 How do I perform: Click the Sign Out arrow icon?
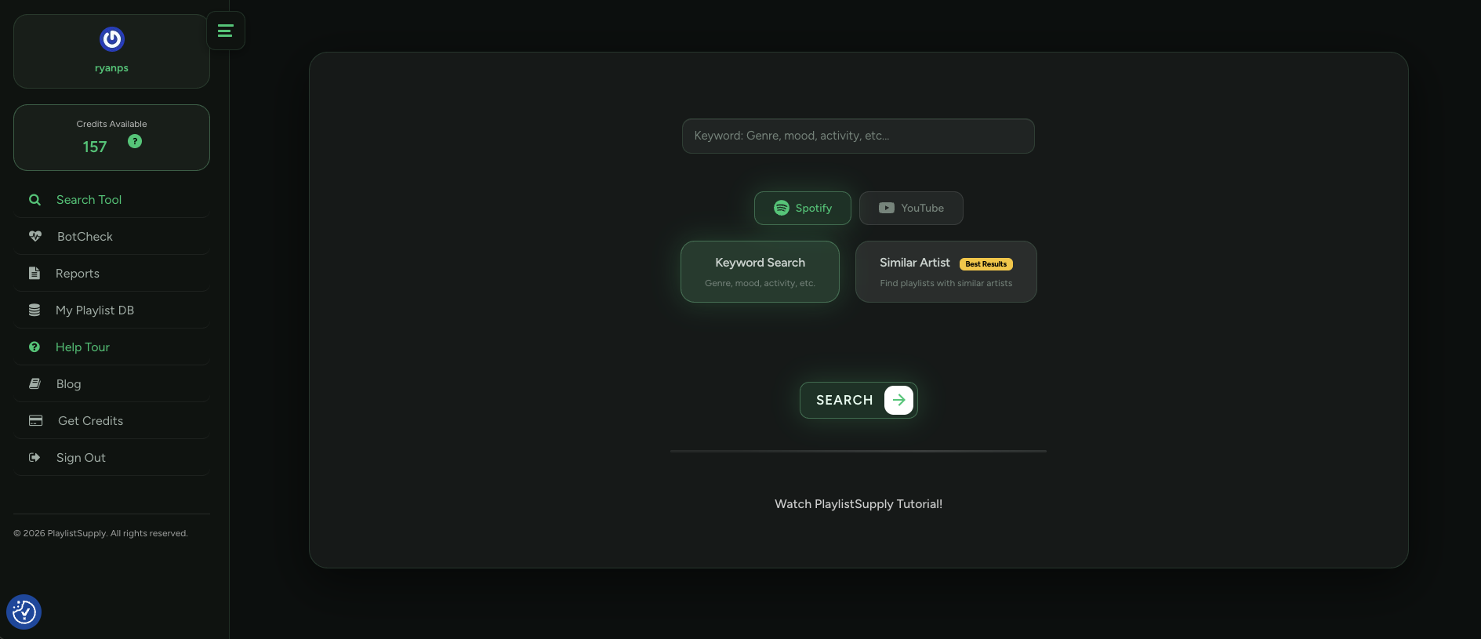tap(34, 457)
